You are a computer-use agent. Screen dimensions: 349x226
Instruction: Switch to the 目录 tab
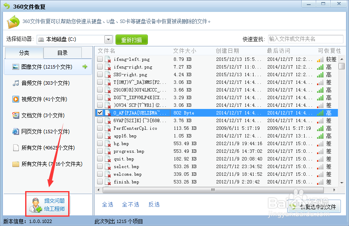coord(63,53)
